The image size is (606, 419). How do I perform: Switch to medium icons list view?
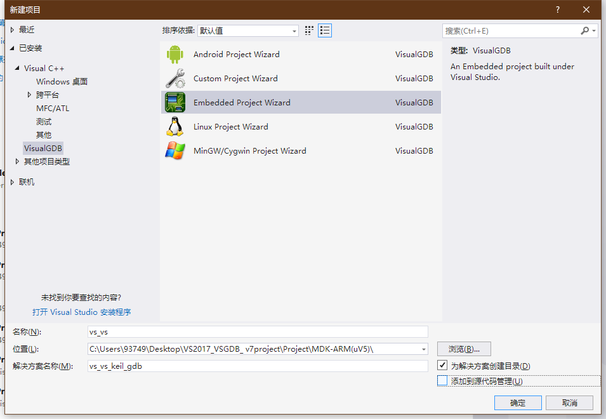coord(325,30)
